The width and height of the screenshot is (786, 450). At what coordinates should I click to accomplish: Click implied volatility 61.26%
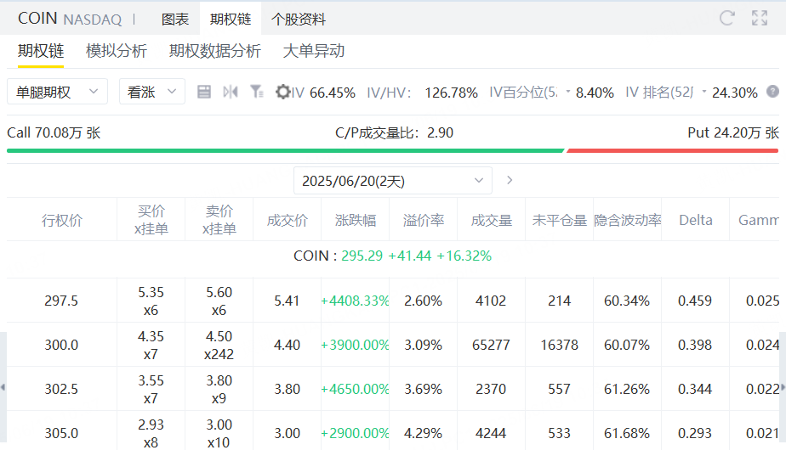click(627, 389)
